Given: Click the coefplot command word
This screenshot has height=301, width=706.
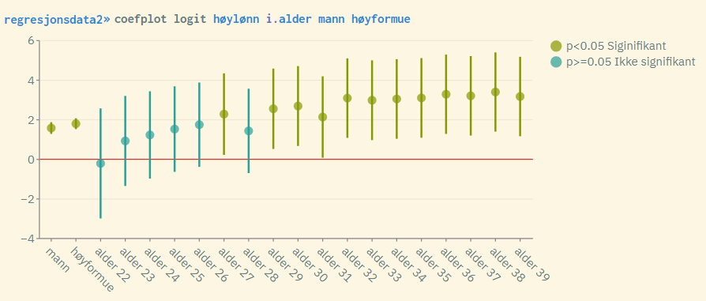Looking at the screenshot, I should coord(141,20).
